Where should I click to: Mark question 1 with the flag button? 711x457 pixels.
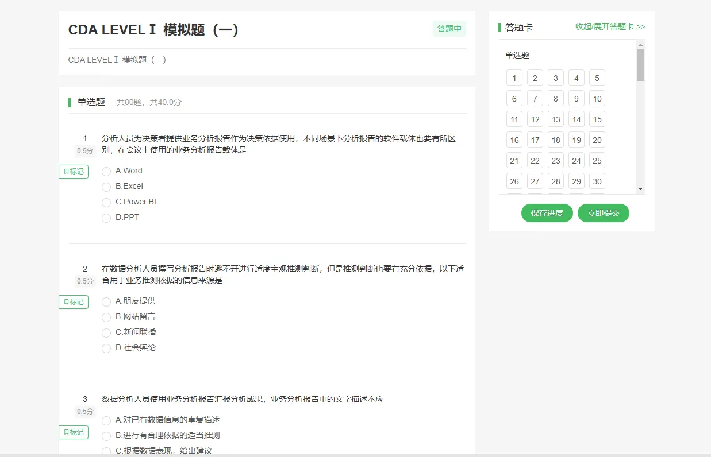point(74,171)
